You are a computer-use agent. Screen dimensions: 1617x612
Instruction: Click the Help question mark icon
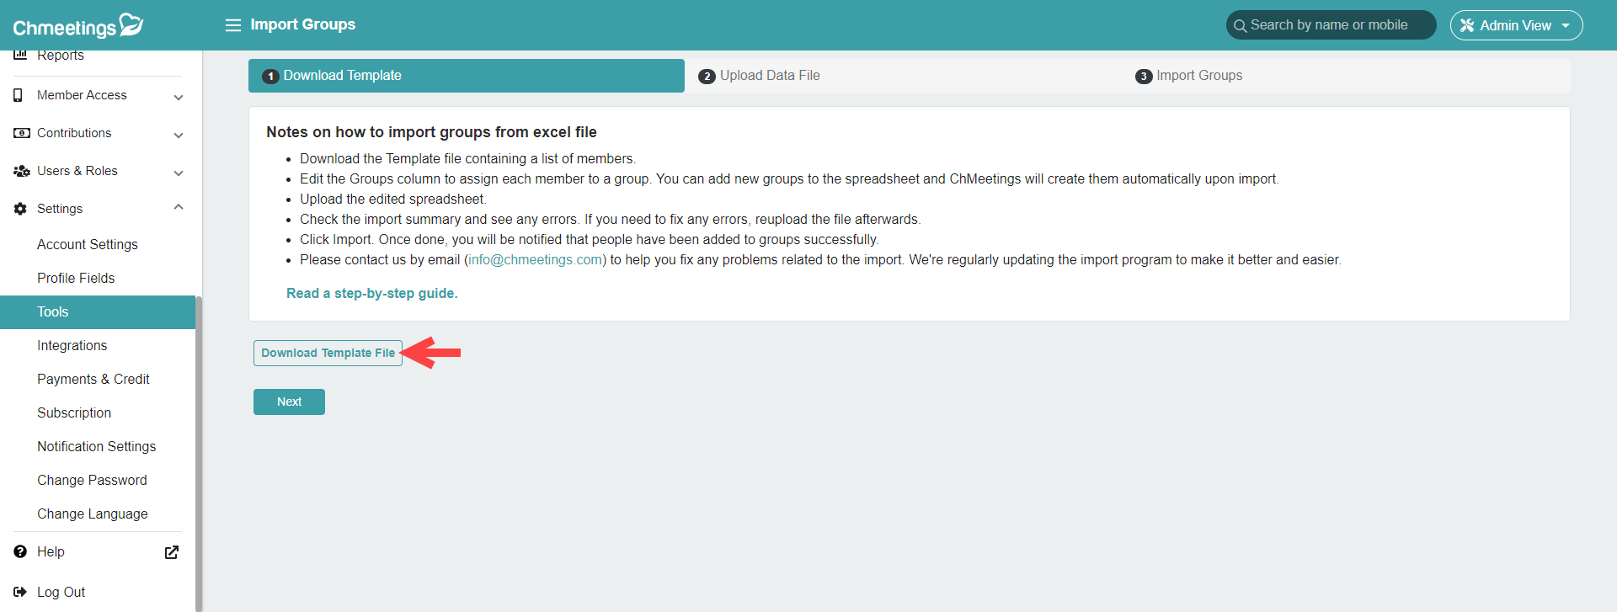point(20,551)
